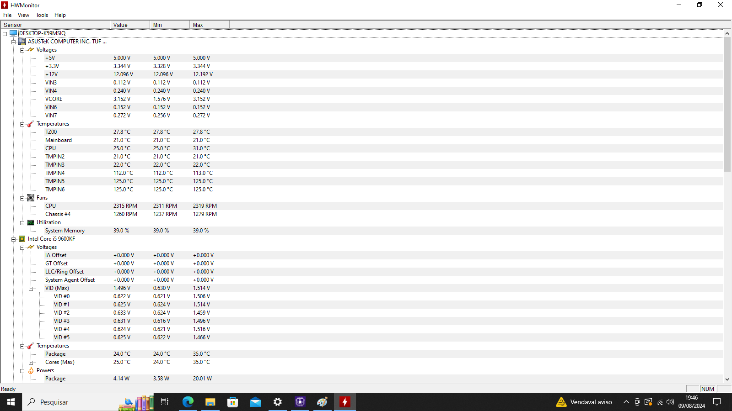Viewport: 732px width, 411px height.
Task: Open the clock showing 19:46 09/08/2024
Action: [692, 402]
